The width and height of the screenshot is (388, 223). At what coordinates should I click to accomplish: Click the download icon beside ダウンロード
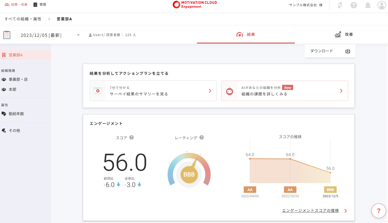coord(348,51)
